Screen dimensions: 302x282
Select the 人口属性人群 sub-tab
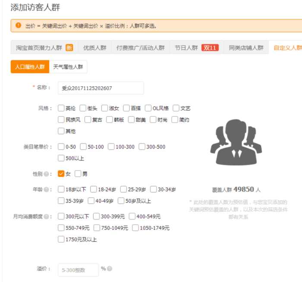coord(30,67)
